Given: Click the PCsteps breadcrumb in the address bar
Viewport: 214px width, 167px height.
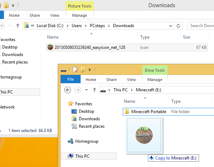Looking at the screenshot, I should pyautogui.click(x=97, y=26).
